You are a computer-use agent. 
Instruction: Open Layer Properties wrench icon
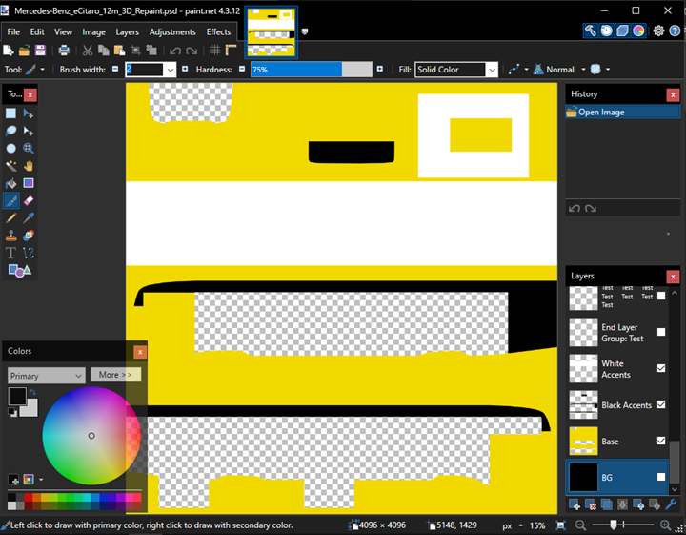click(670, 504)
